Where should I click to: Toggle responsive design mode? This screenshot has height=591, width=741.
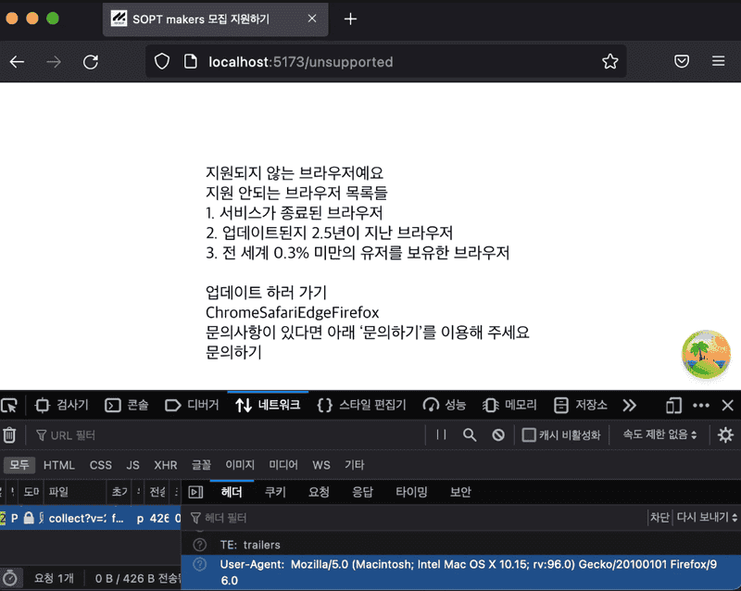673,405
